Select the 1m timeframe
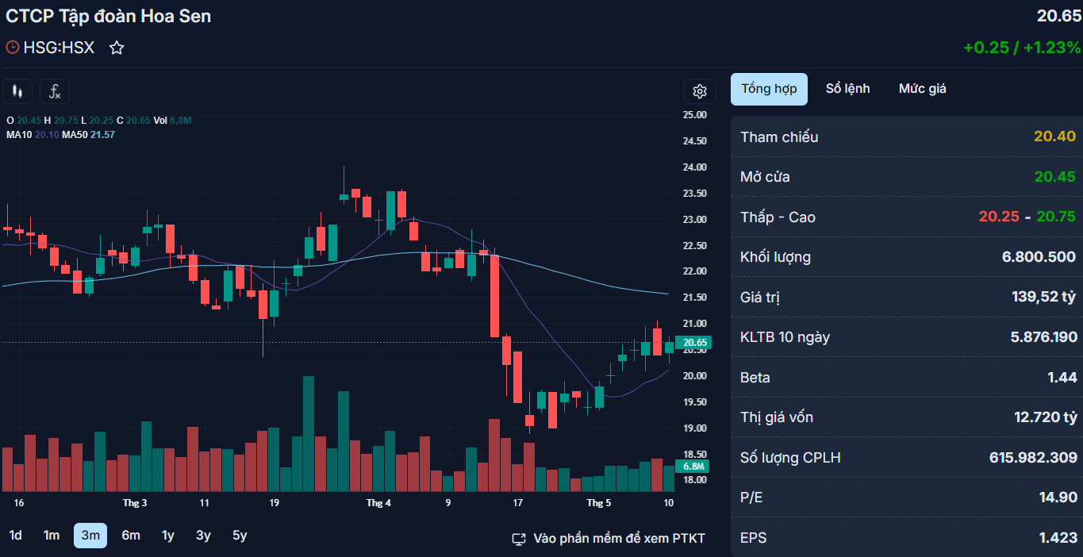This screenshot has width=1083, height=557. (x=52, y=536)
